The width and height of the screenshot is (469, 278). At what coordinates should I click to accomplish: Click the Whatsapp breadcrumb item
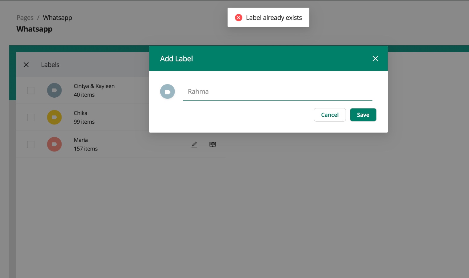point(57,18)
